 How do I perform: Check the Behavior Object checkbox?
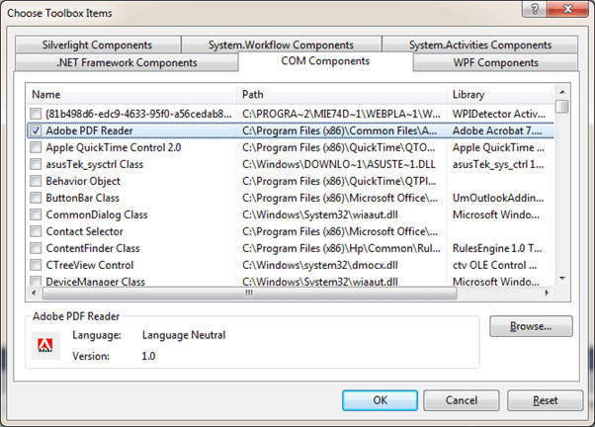click(36, 181)
